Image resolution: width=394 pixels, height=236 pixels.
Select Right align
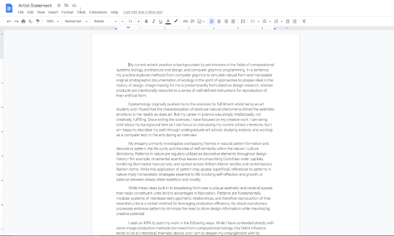226,22
